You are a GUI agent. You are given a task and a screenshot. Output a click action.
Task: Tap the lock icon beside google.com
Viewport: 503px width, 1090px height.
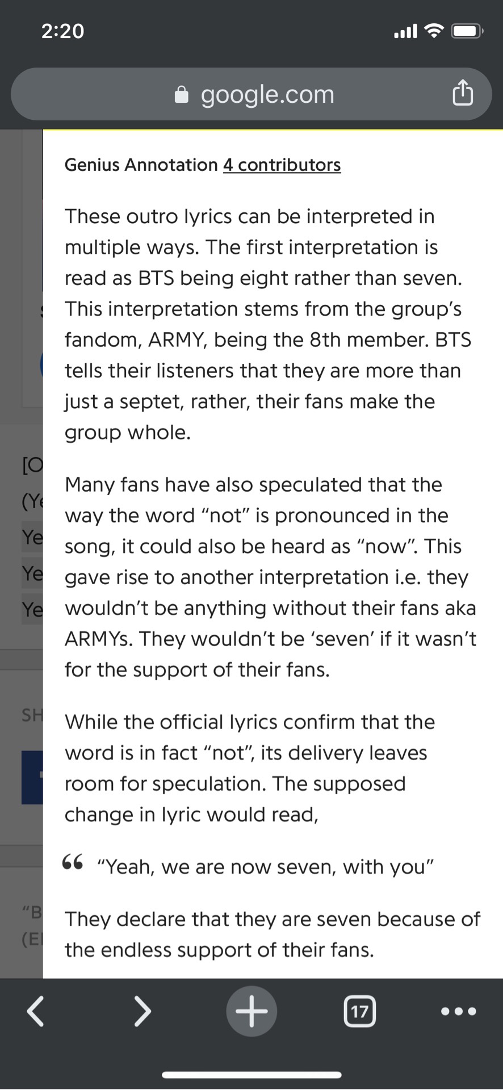click(181, 95)
